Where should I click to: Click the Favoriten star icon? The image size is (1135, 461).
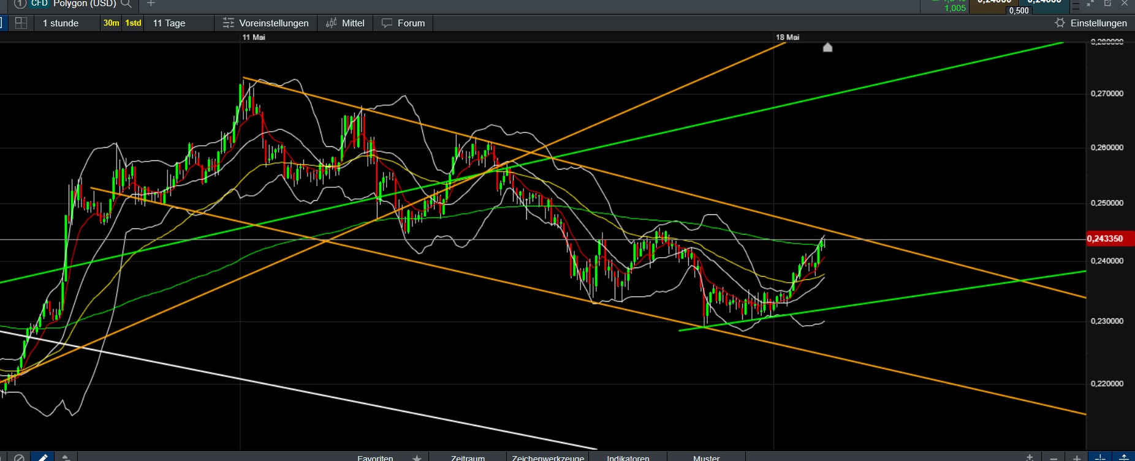pos(417,458)
